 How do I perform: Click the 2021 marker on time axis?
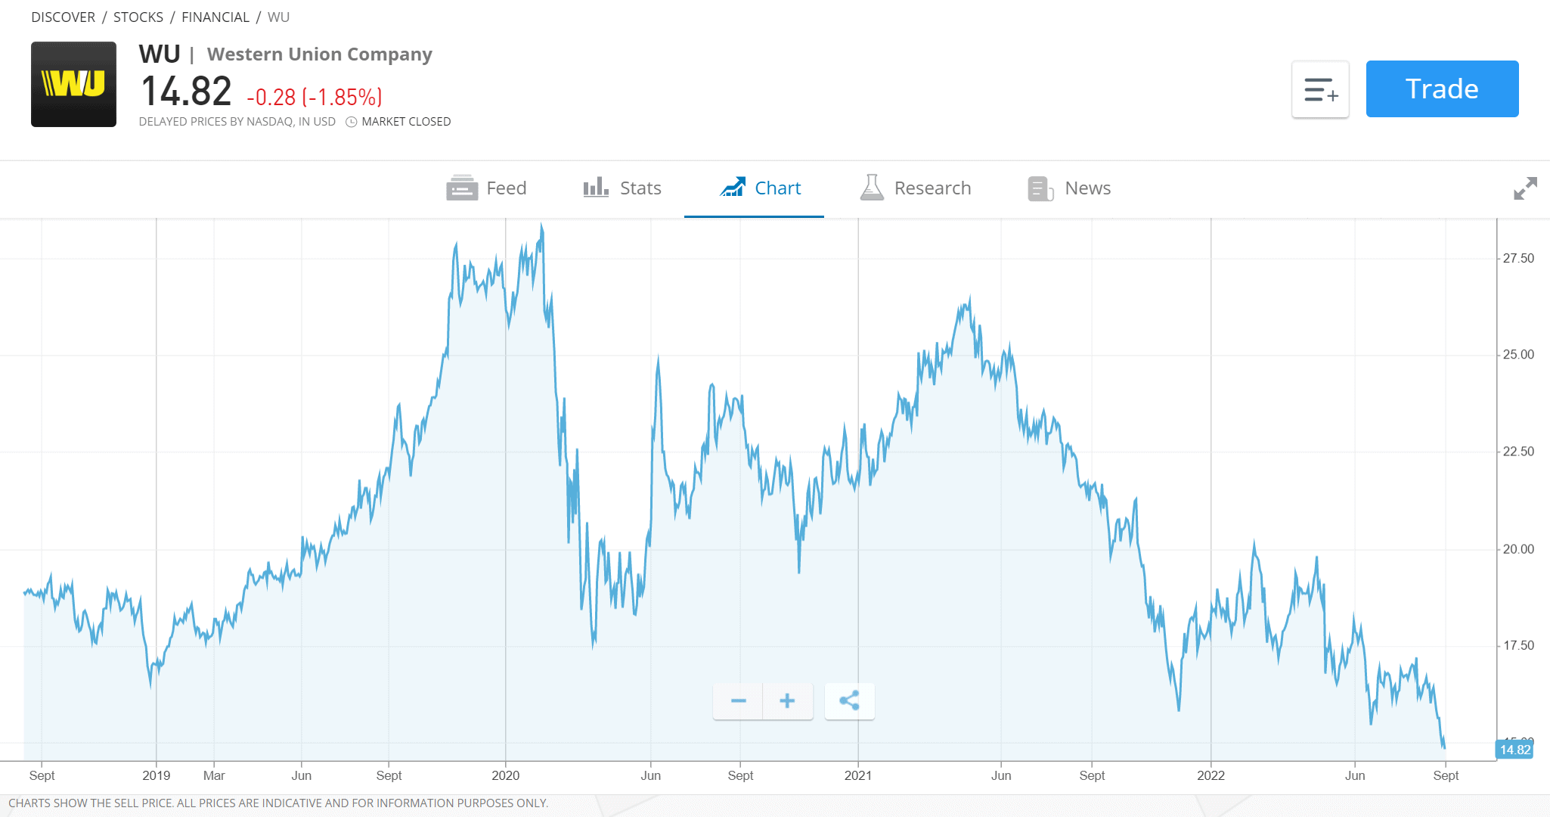[858, 775]
